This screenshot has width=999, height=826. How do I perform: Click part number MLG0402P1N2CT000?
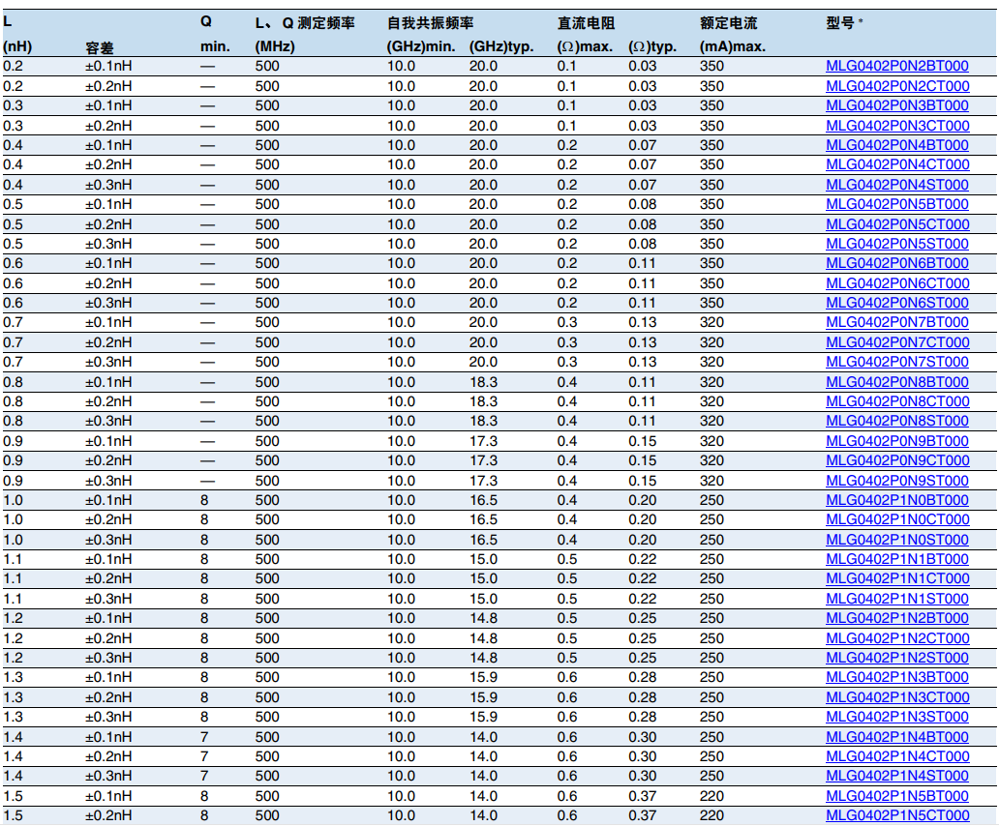coord(896,638)
